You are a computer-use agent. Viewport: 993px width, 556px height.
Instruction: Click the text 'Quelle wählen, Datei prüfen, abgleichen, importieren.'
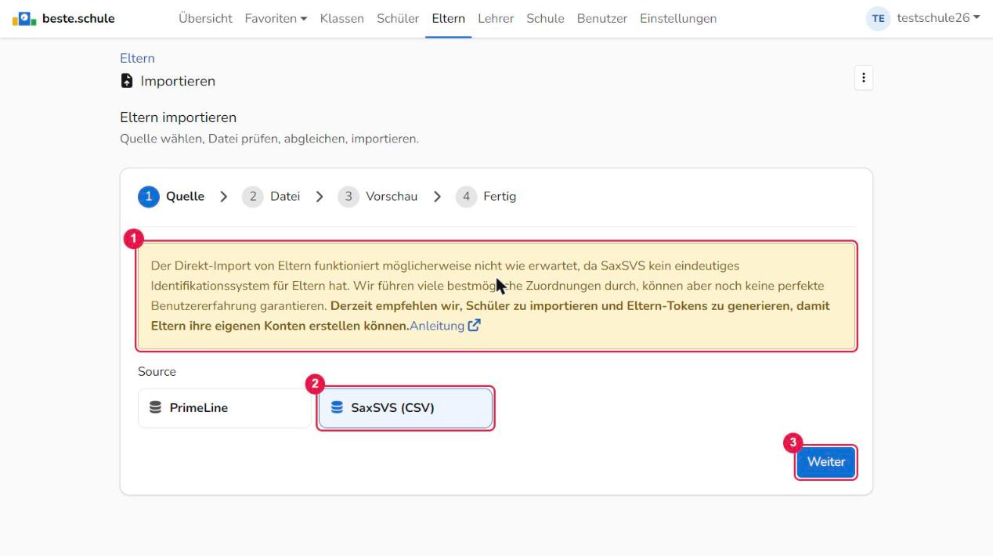pos(269,139)
